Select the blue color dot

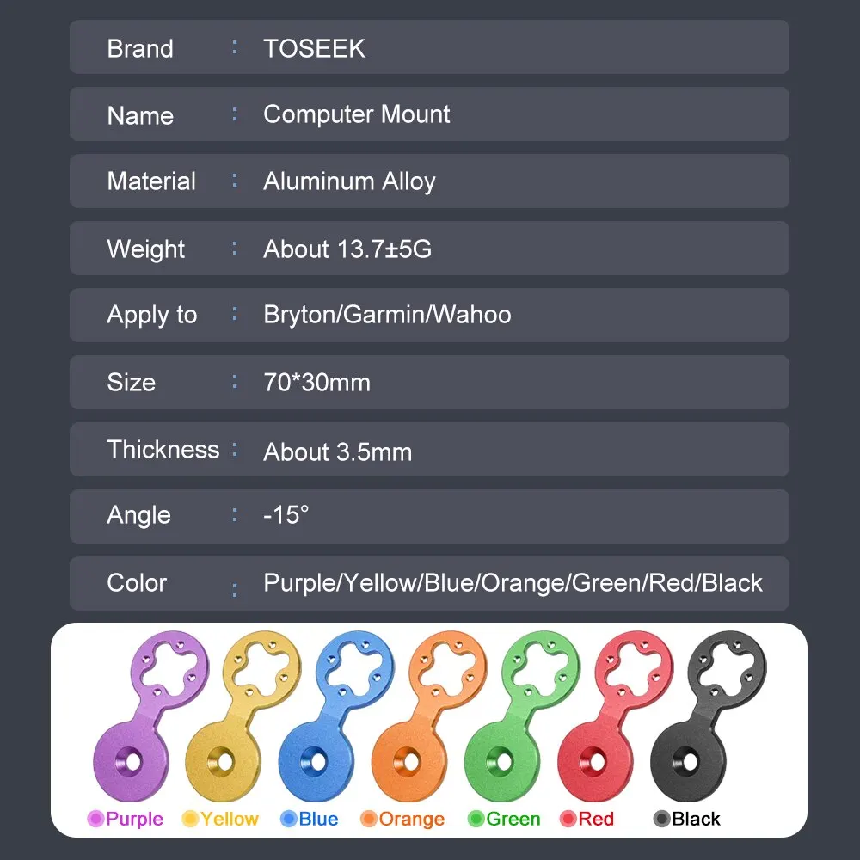click(x=288, y=819)
